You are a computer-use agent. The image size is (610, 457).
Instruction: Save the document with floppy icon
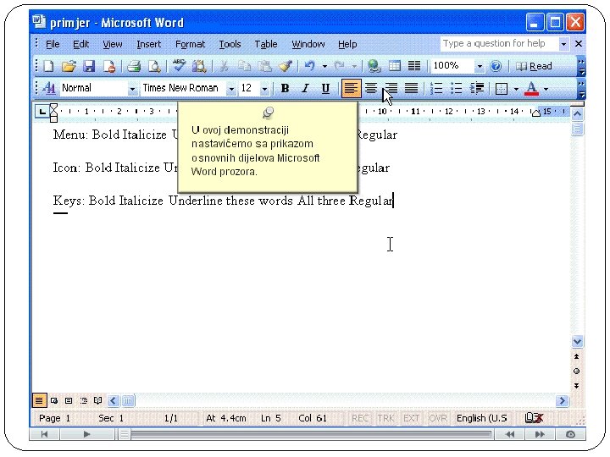click(89, 67)
